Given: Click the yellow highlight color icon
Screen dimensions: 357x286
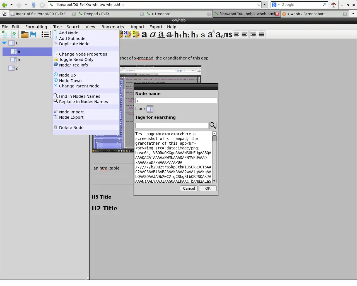Looking at the screenshot, I should 136,34.
